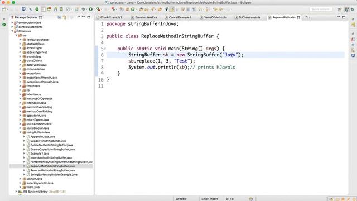Collapse the src folder node
357x201 pixels.
click(16, 35)
